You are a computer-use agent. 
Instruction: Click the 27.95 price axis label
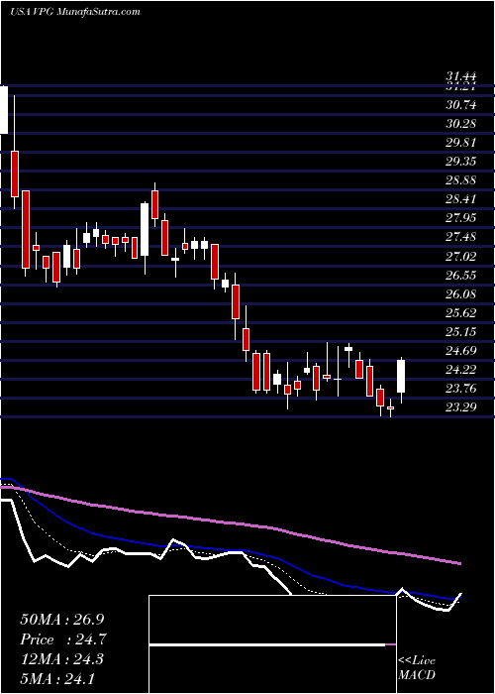tap(461, 218)
